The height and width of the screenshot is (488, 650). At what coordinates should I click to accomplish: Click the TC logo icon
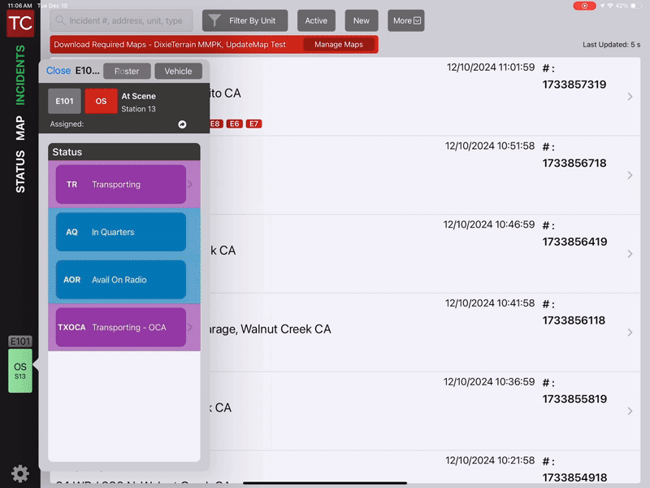(x=19, y=21)
